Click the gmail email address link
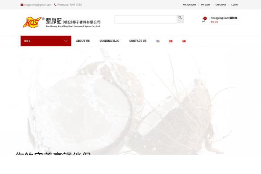Image resolution: width=261 pixels, height=174 pixels. tap(38, 5)
